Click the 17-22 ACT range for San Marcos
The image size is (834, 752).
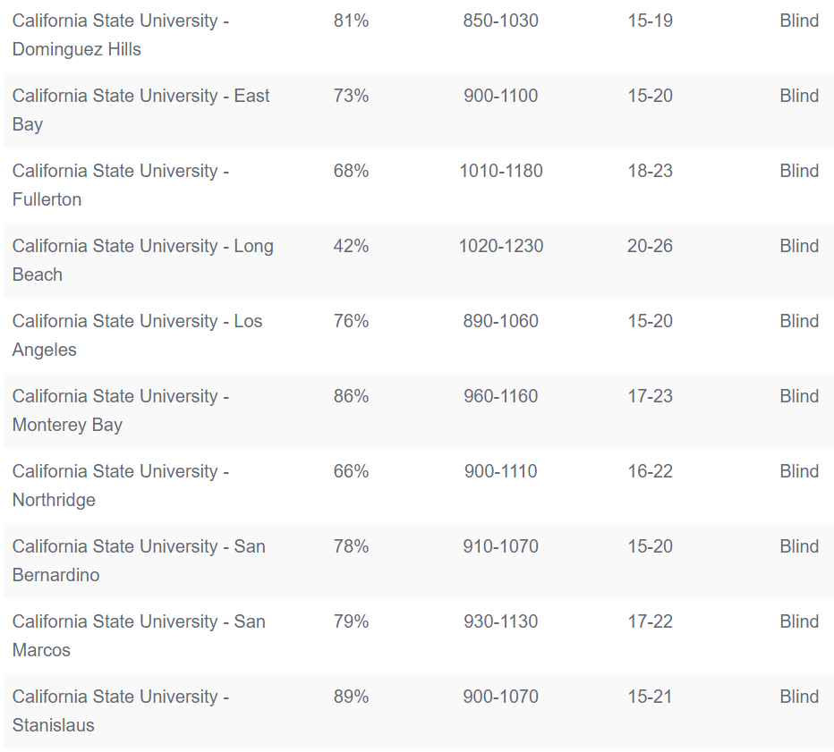tap(650, 621)
